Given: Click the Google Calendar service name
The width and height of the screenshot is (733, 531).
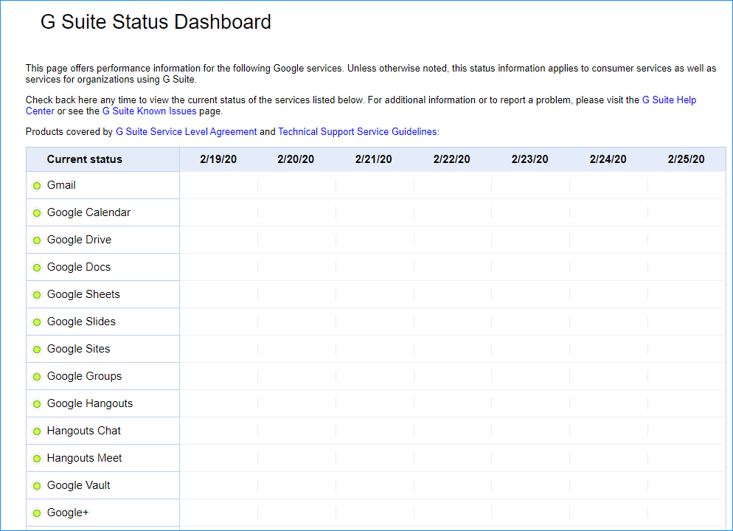Looking at the screenshot, I should 88,212.
